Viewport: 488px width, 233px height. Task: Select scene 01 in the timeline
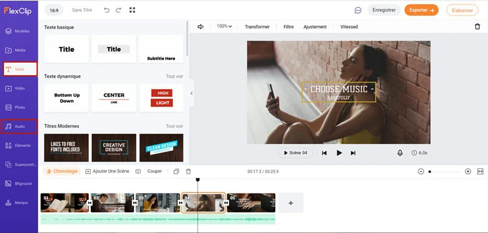coord(64,203)
